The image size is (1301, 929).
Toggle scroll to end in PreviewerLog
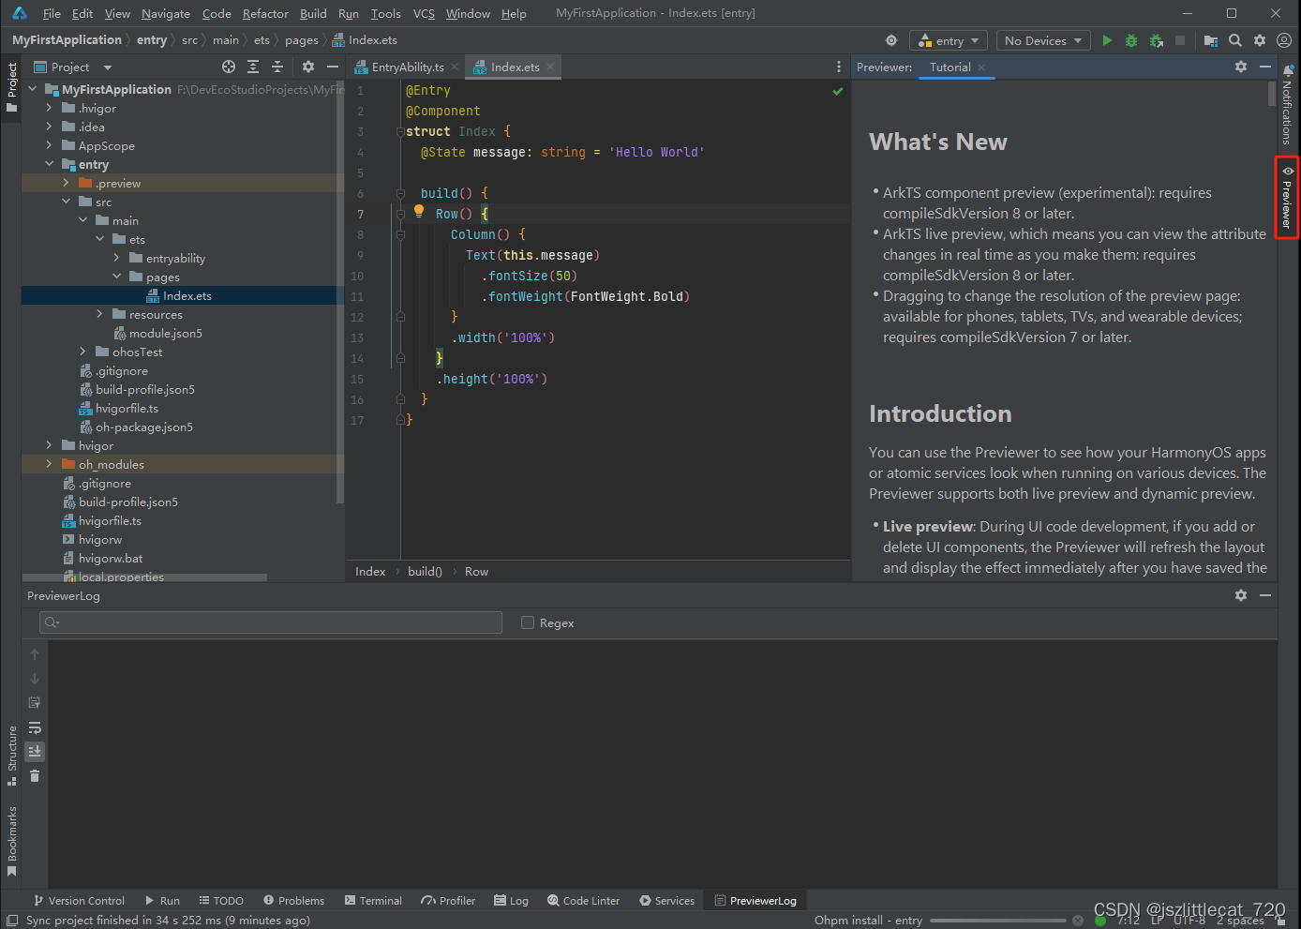coord(35,752)
